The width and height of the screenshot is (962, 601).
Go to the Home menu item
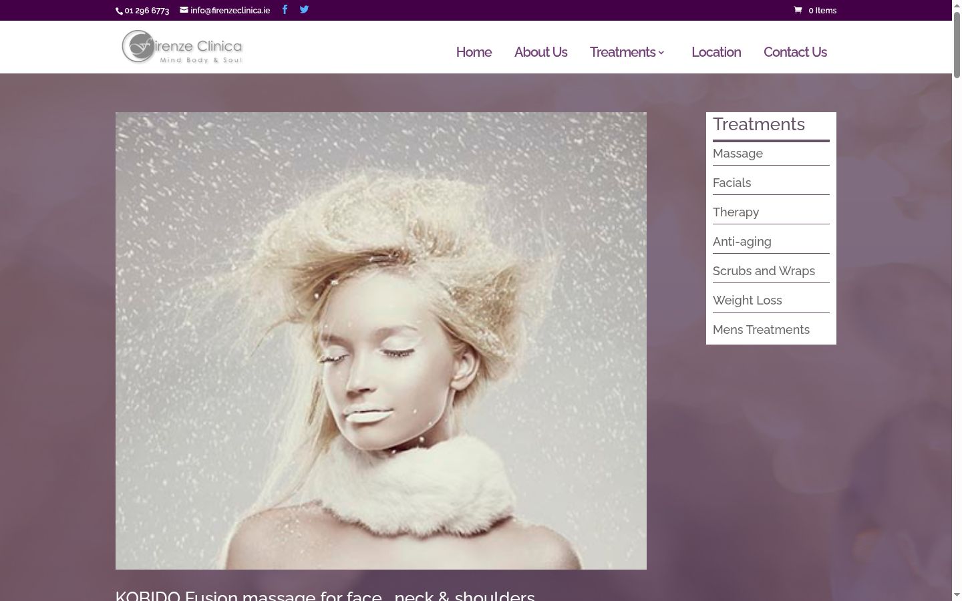[x=474, y=52]
